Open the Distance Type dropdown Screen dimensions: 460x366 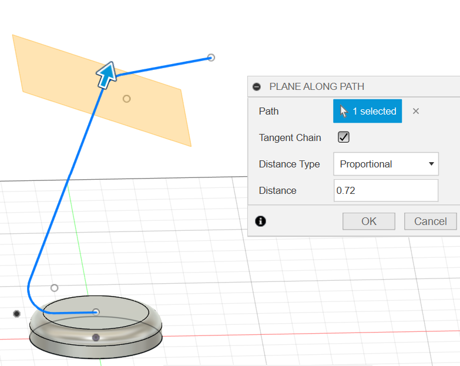tap(385, 164)
